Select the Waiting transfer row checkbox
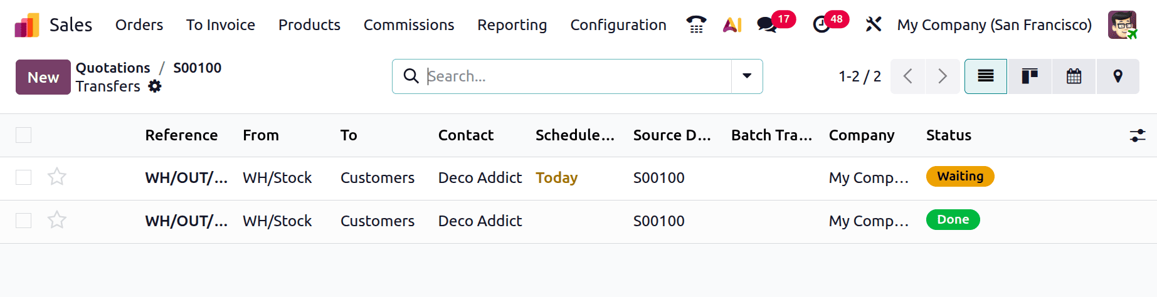 click(x=24, y=178)
